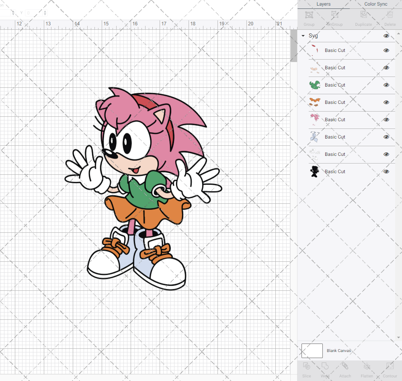Click the Blank Canvas white swatch
402x381 pixels.
pyautogui.click(x=312, y=351)
